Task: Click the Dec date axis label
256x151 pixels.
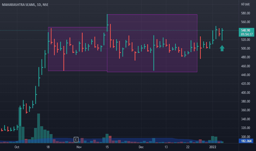Action: [x=141, y=147]
